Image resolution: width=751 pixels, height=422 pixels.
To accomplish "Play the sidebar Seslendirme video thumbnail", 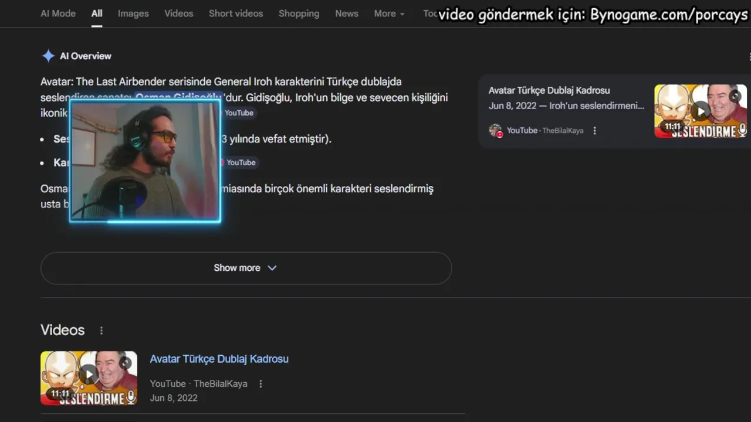I will [701, 111].
